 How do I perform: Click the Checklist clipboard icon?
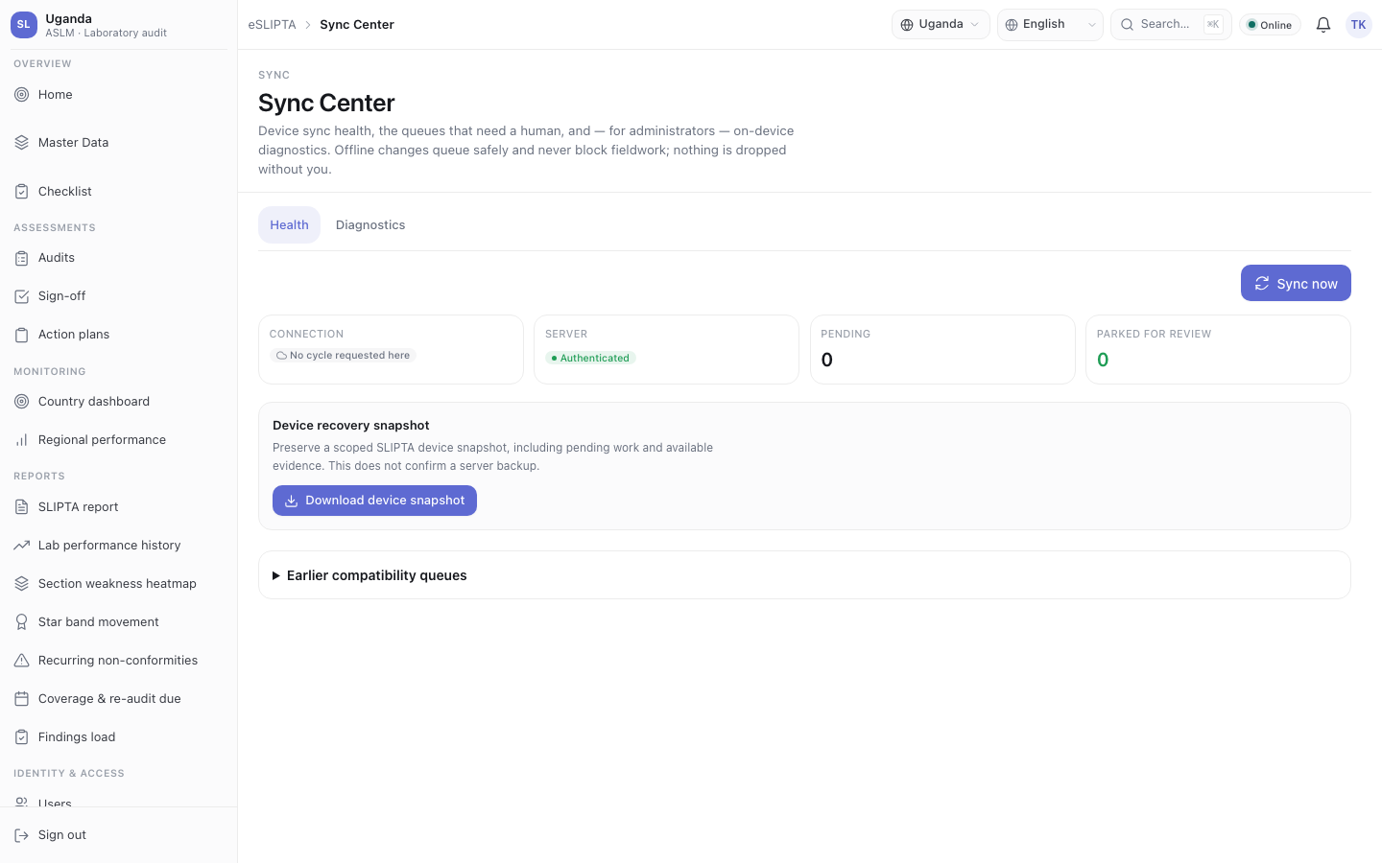coord(21,191)
